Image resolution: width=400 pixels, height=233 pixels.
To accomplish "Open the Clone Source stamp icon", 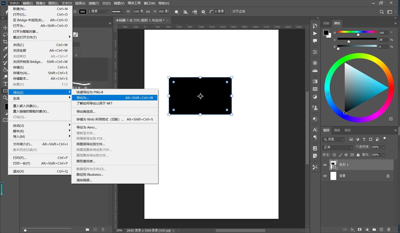I will tap(315, 108).
